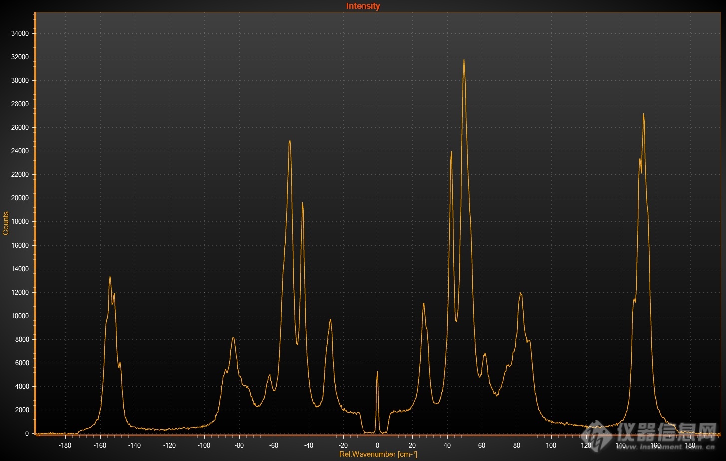Click the '-60' x-axis tick label
The height and width of the screenshot is (461, 726).
(x=274, y=445)
